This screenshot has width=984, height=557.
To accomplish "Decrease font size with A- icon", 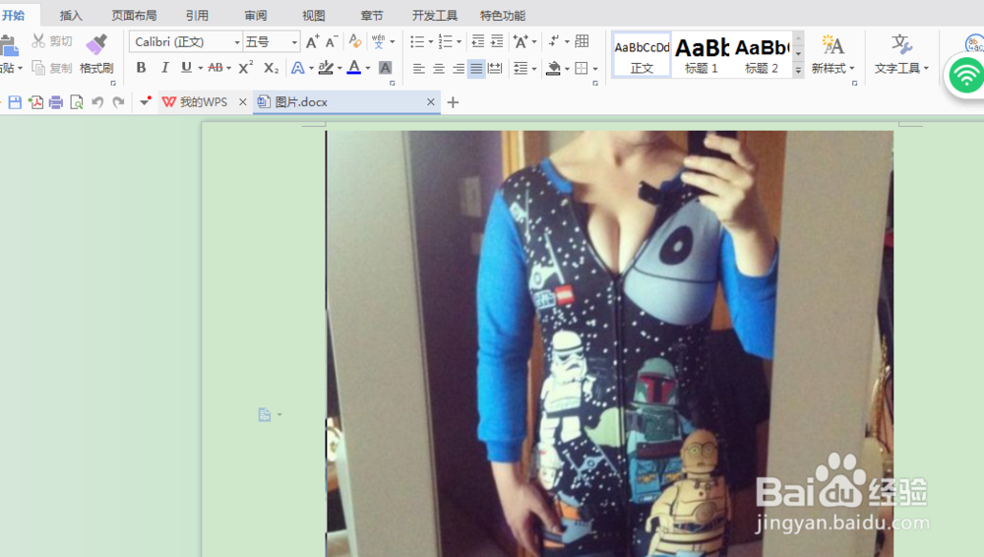I will pos(332,42).
